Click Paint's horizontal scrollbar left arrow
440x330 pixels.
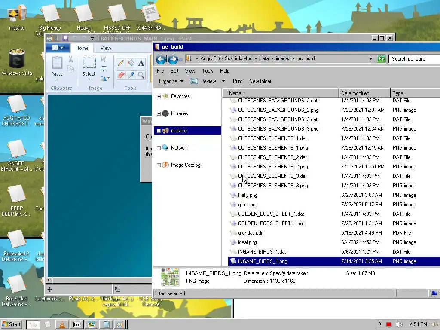(x=49, y=280)
